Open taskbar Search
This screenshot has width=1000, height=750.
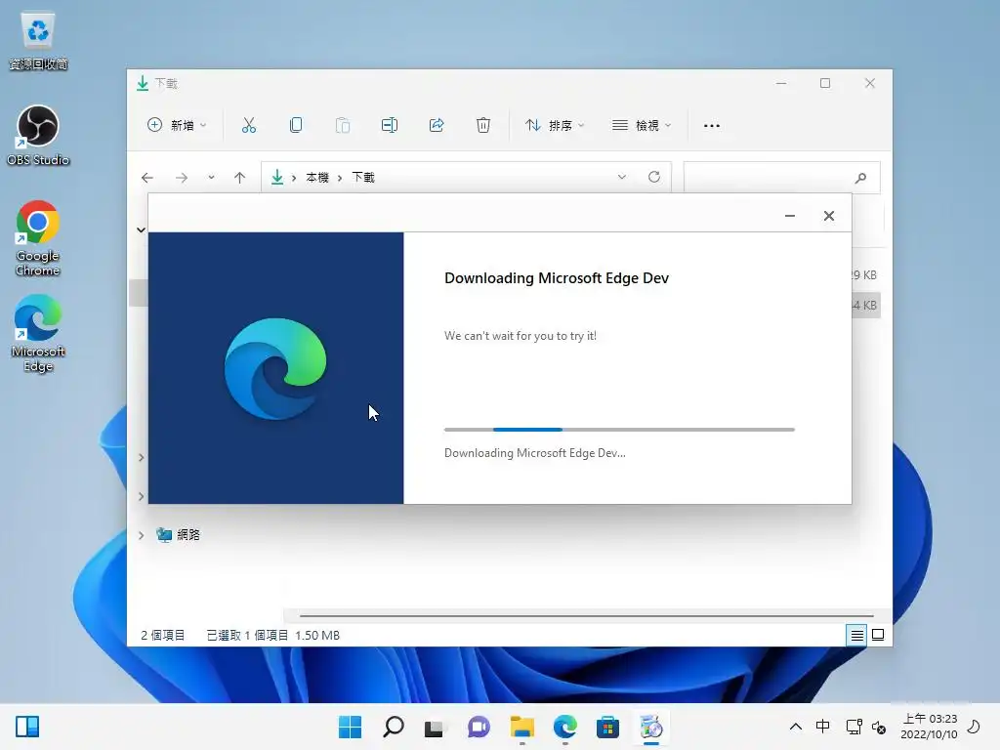coord(393,727)
